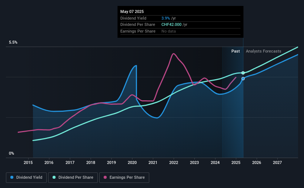Image resolution: width=304 pixels, height=188 pixels.
Task: Click the 2027 axis label
Action: tap(277, 162)
